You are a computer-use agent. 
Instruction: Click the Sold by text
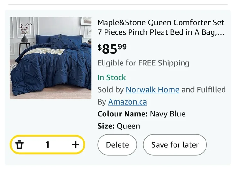[x=110, y=90]
